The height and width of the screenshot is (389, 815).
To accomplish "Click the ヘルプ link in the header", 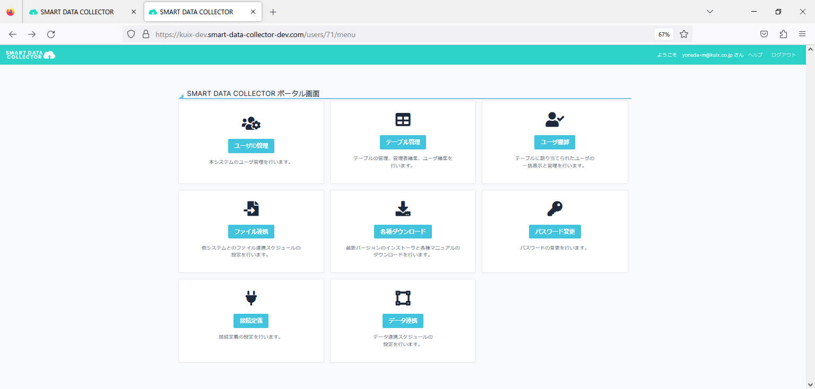I will (755, 55).
